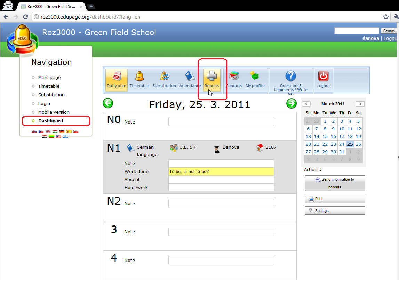Screen dimensions: 399x281
Task: Open Mobile version in Navigation menu
Action: (x=54, y=112)
